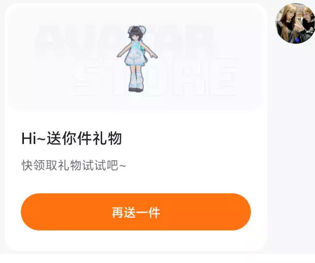Click the faded AVATAR watermark text
The width and height of the screenshot is (315, 263).
[x=125, y=41]
